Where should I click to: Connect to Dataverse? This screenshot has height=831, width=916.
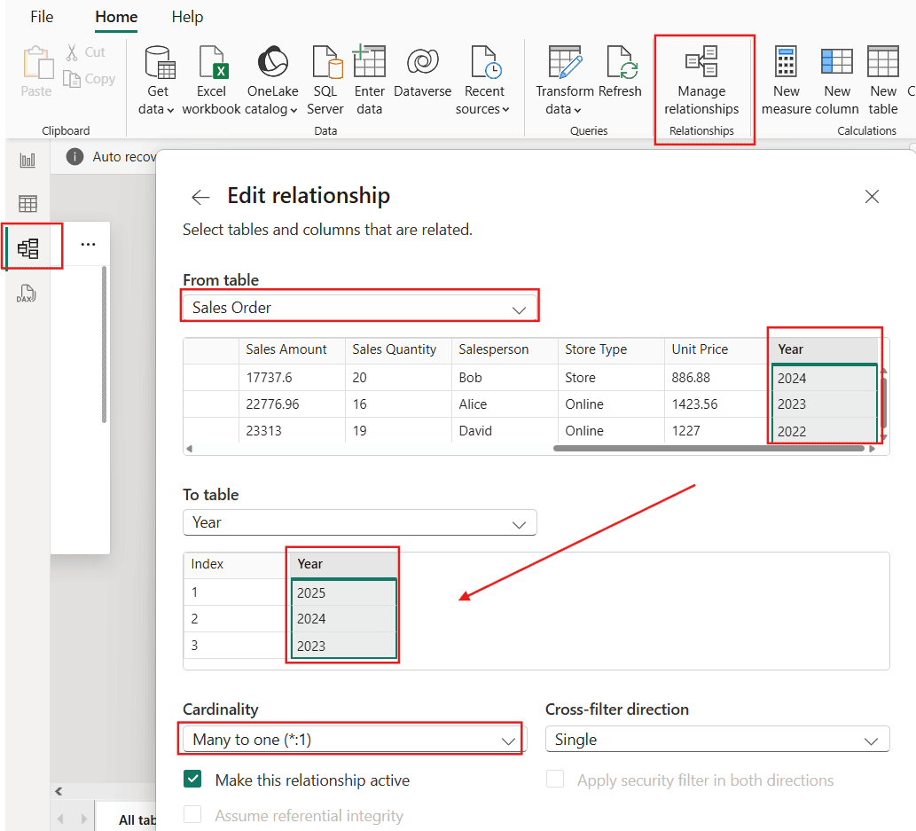tap(422, 71)
